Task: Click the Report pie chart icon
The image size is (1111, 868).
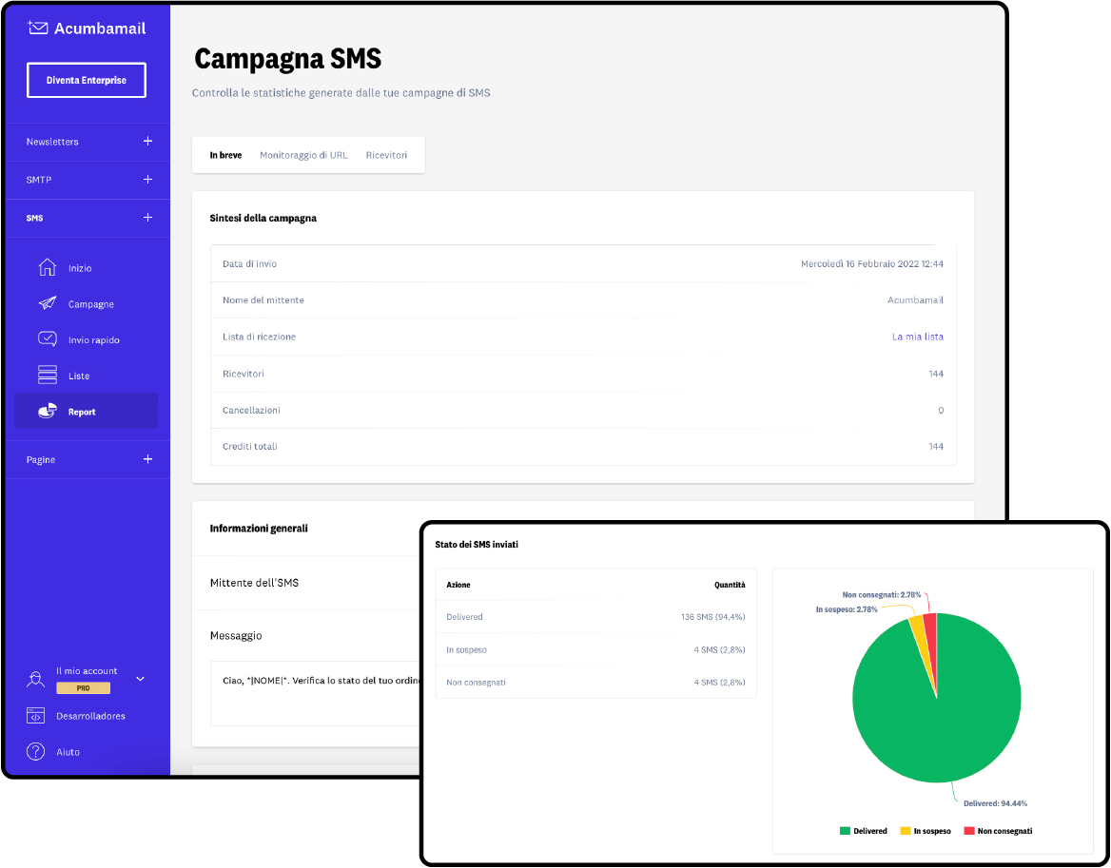Action: click(47, 412)
